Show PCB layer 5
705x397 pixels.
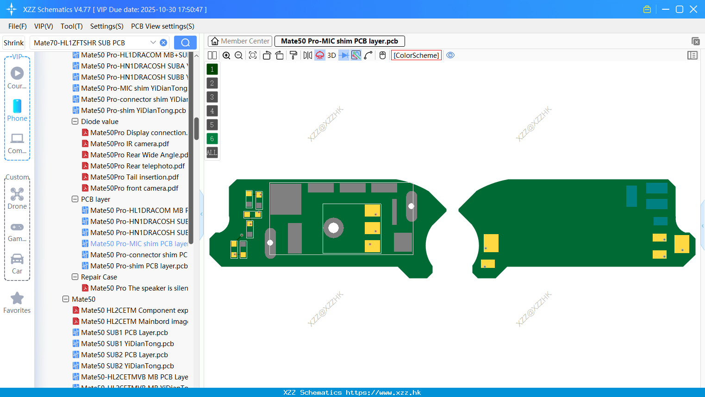[x=212, y=125]
